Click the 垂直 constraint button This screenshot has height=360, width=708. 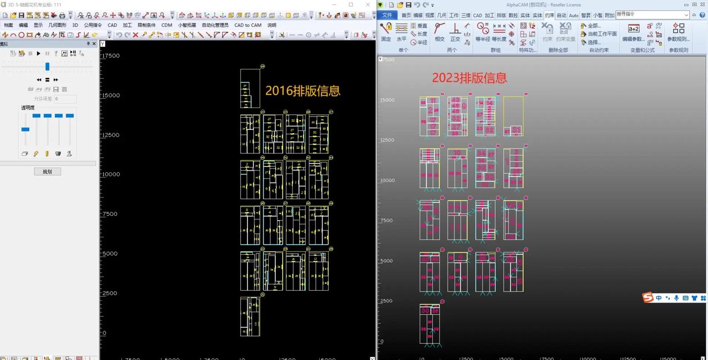click(x=419, y=26)
